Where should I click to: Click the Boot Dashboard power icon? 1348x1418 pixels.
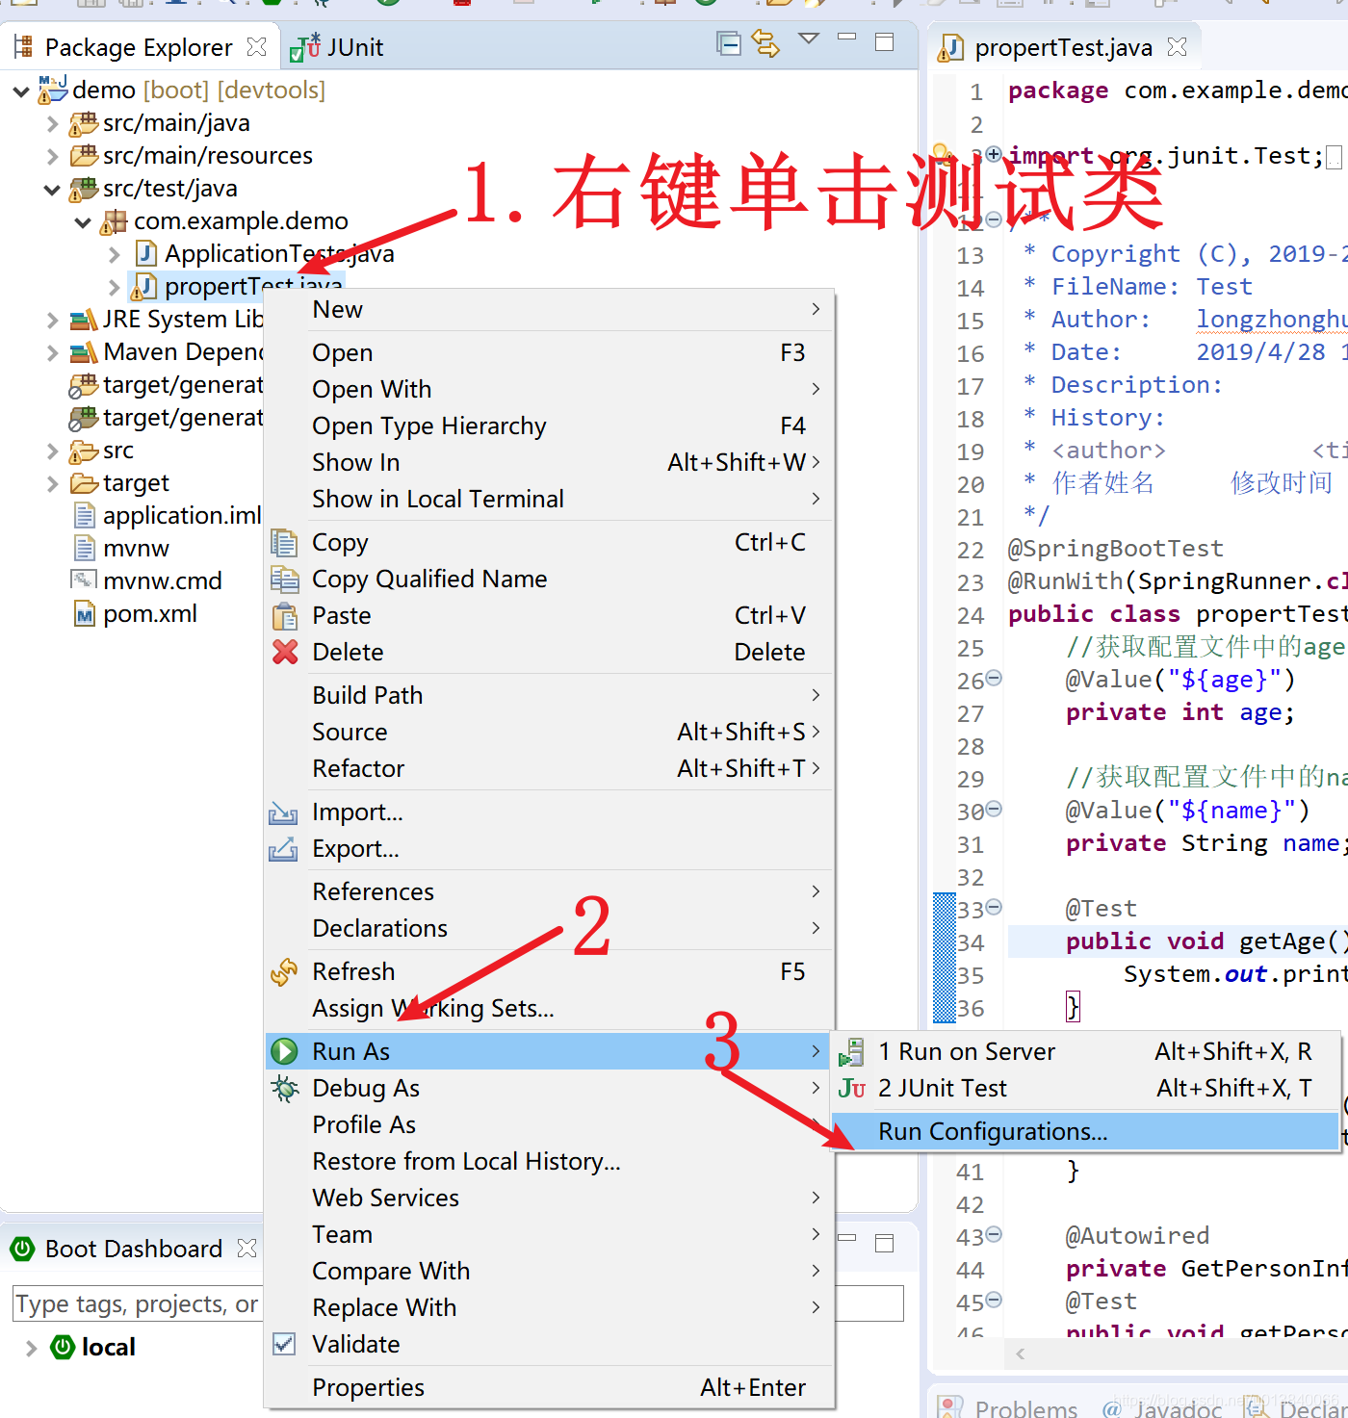tap(22, 1249)
